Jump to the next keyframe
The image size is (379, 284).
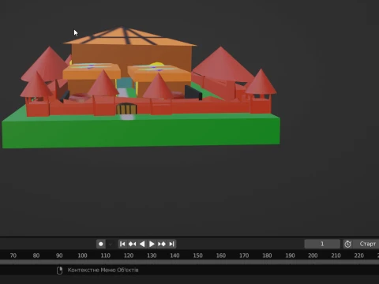click(x=162, y=244)
